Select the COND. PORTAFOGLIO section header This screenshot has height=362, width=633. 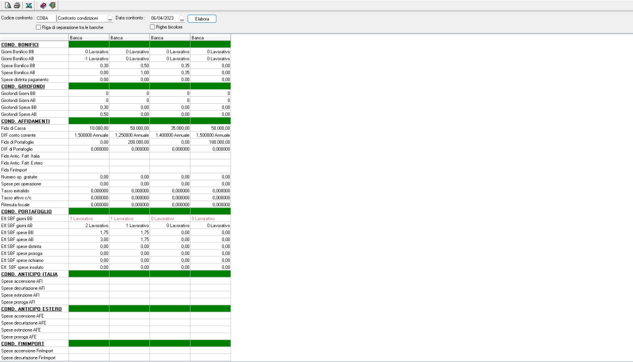point(26,211)
